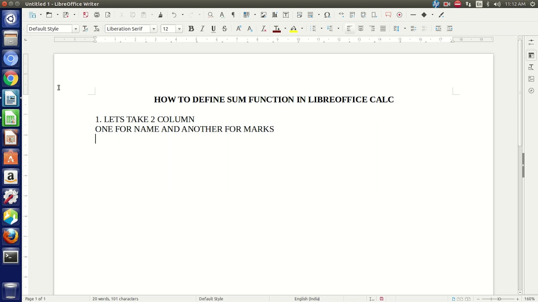Click the Open file icon

(49, 15)
